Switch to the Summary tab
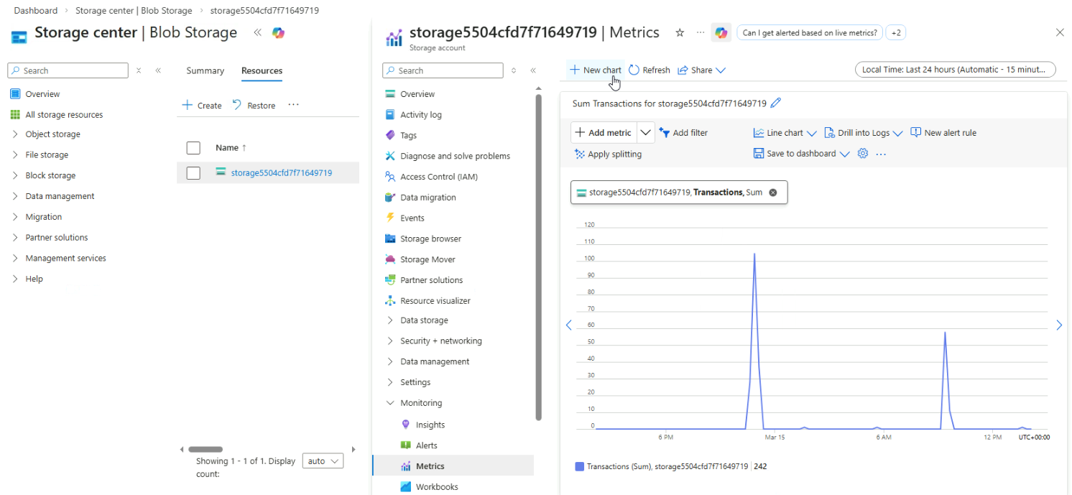Image resolution: width=1072 pixels, height=495 pixels. (205, 71)
